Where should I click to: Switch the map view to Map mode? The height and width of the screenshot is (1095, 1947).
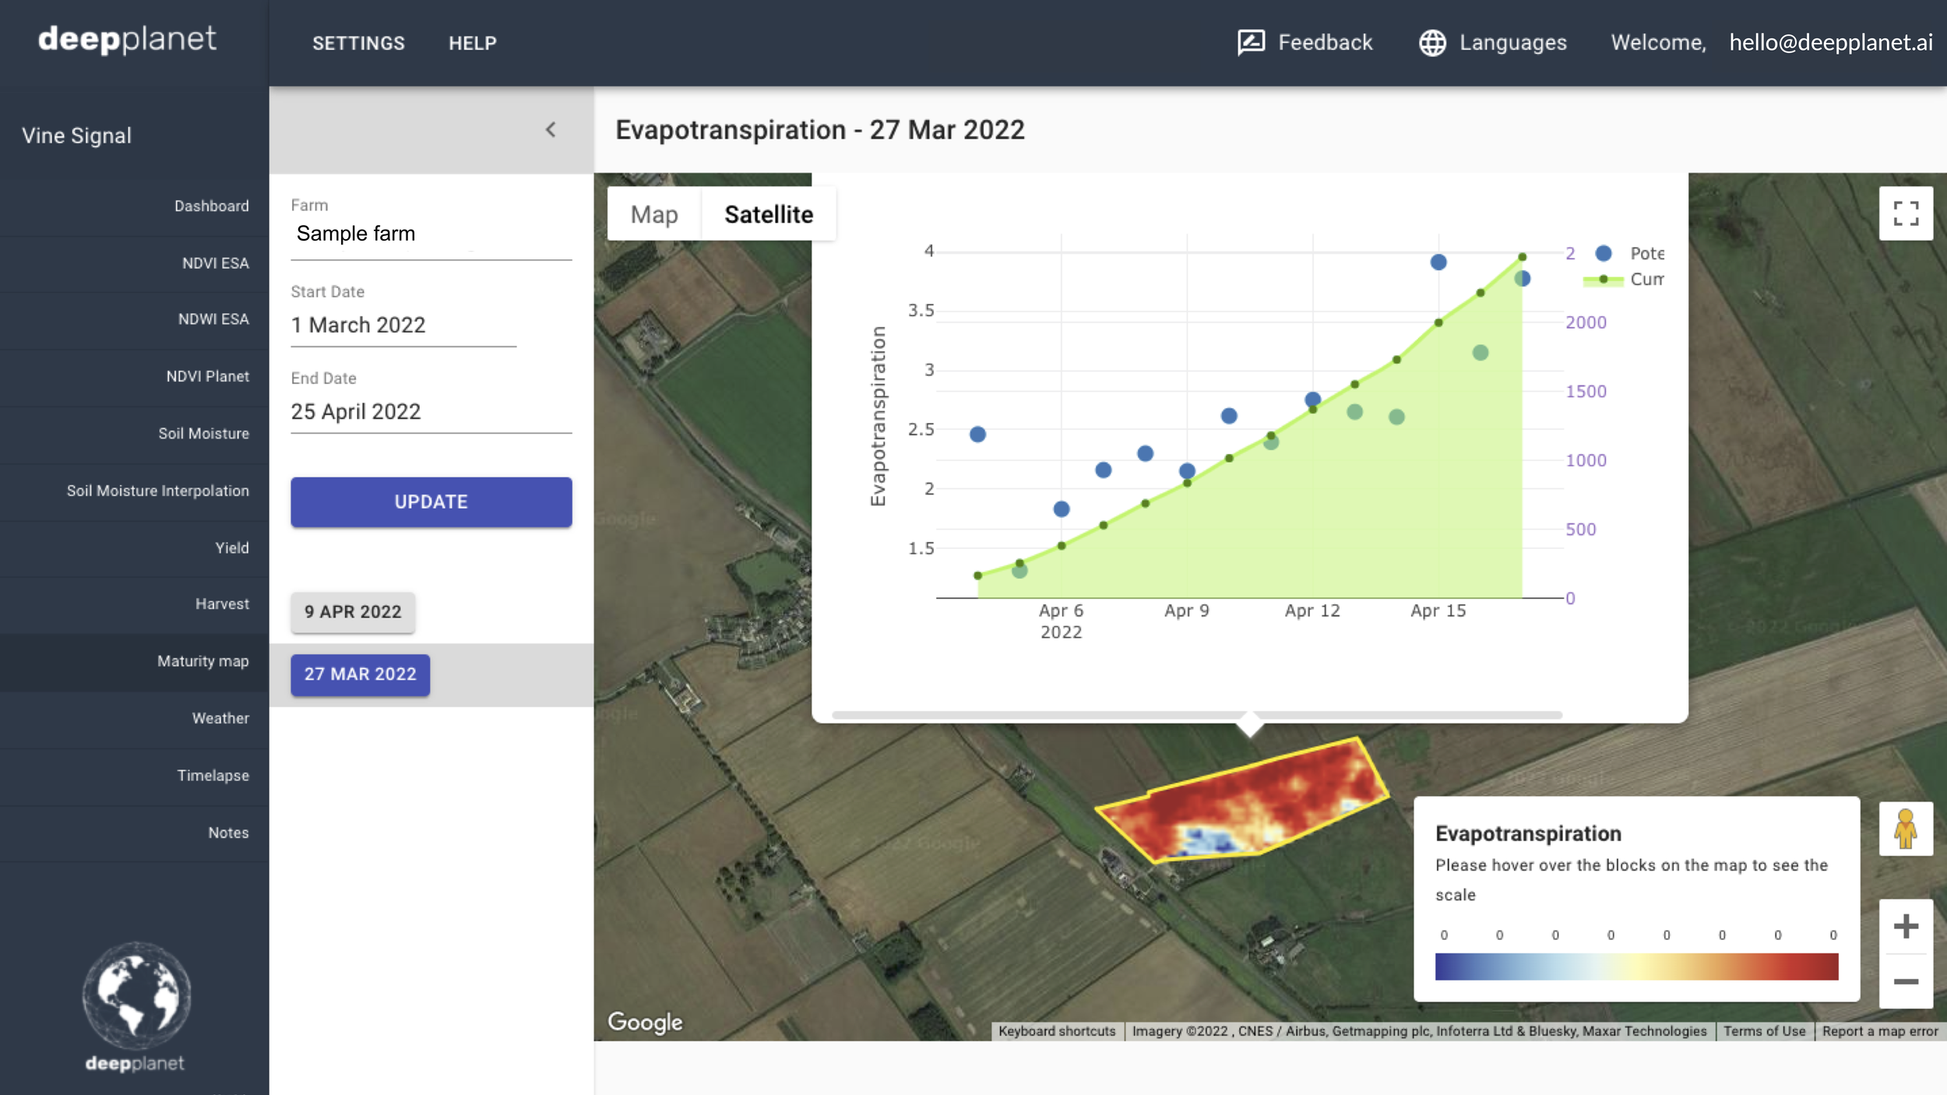(654, 213)
